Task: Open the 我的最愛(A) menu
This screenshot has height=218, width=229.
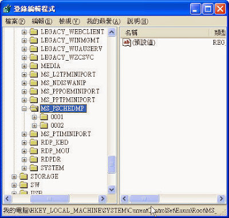Action: (x=103, y=21)
